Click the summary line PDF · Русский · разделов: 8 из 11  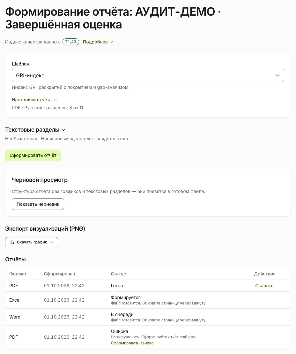tap(47, 108)
